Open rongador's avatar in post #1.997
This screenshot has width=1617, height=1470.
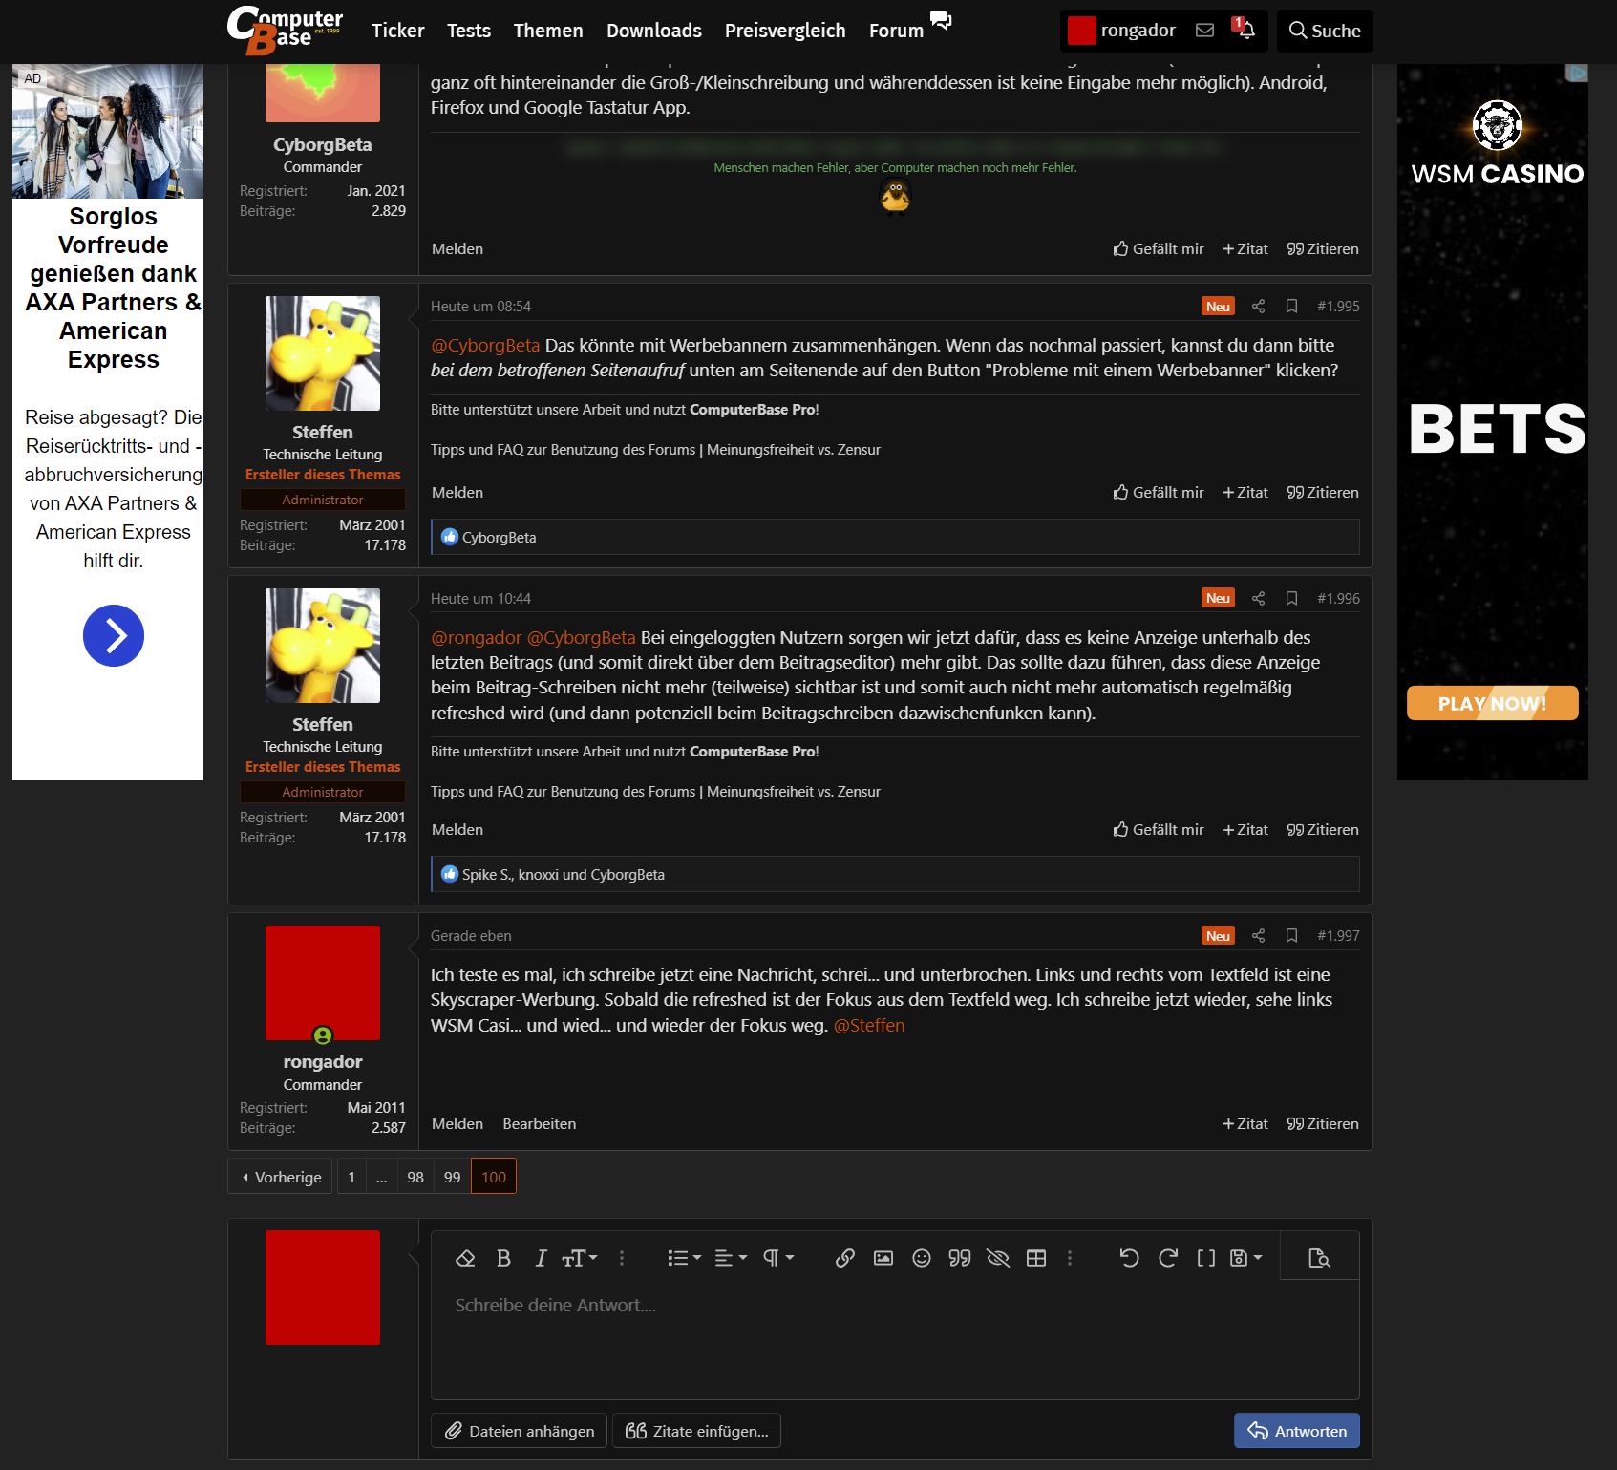tap(323, 983)
